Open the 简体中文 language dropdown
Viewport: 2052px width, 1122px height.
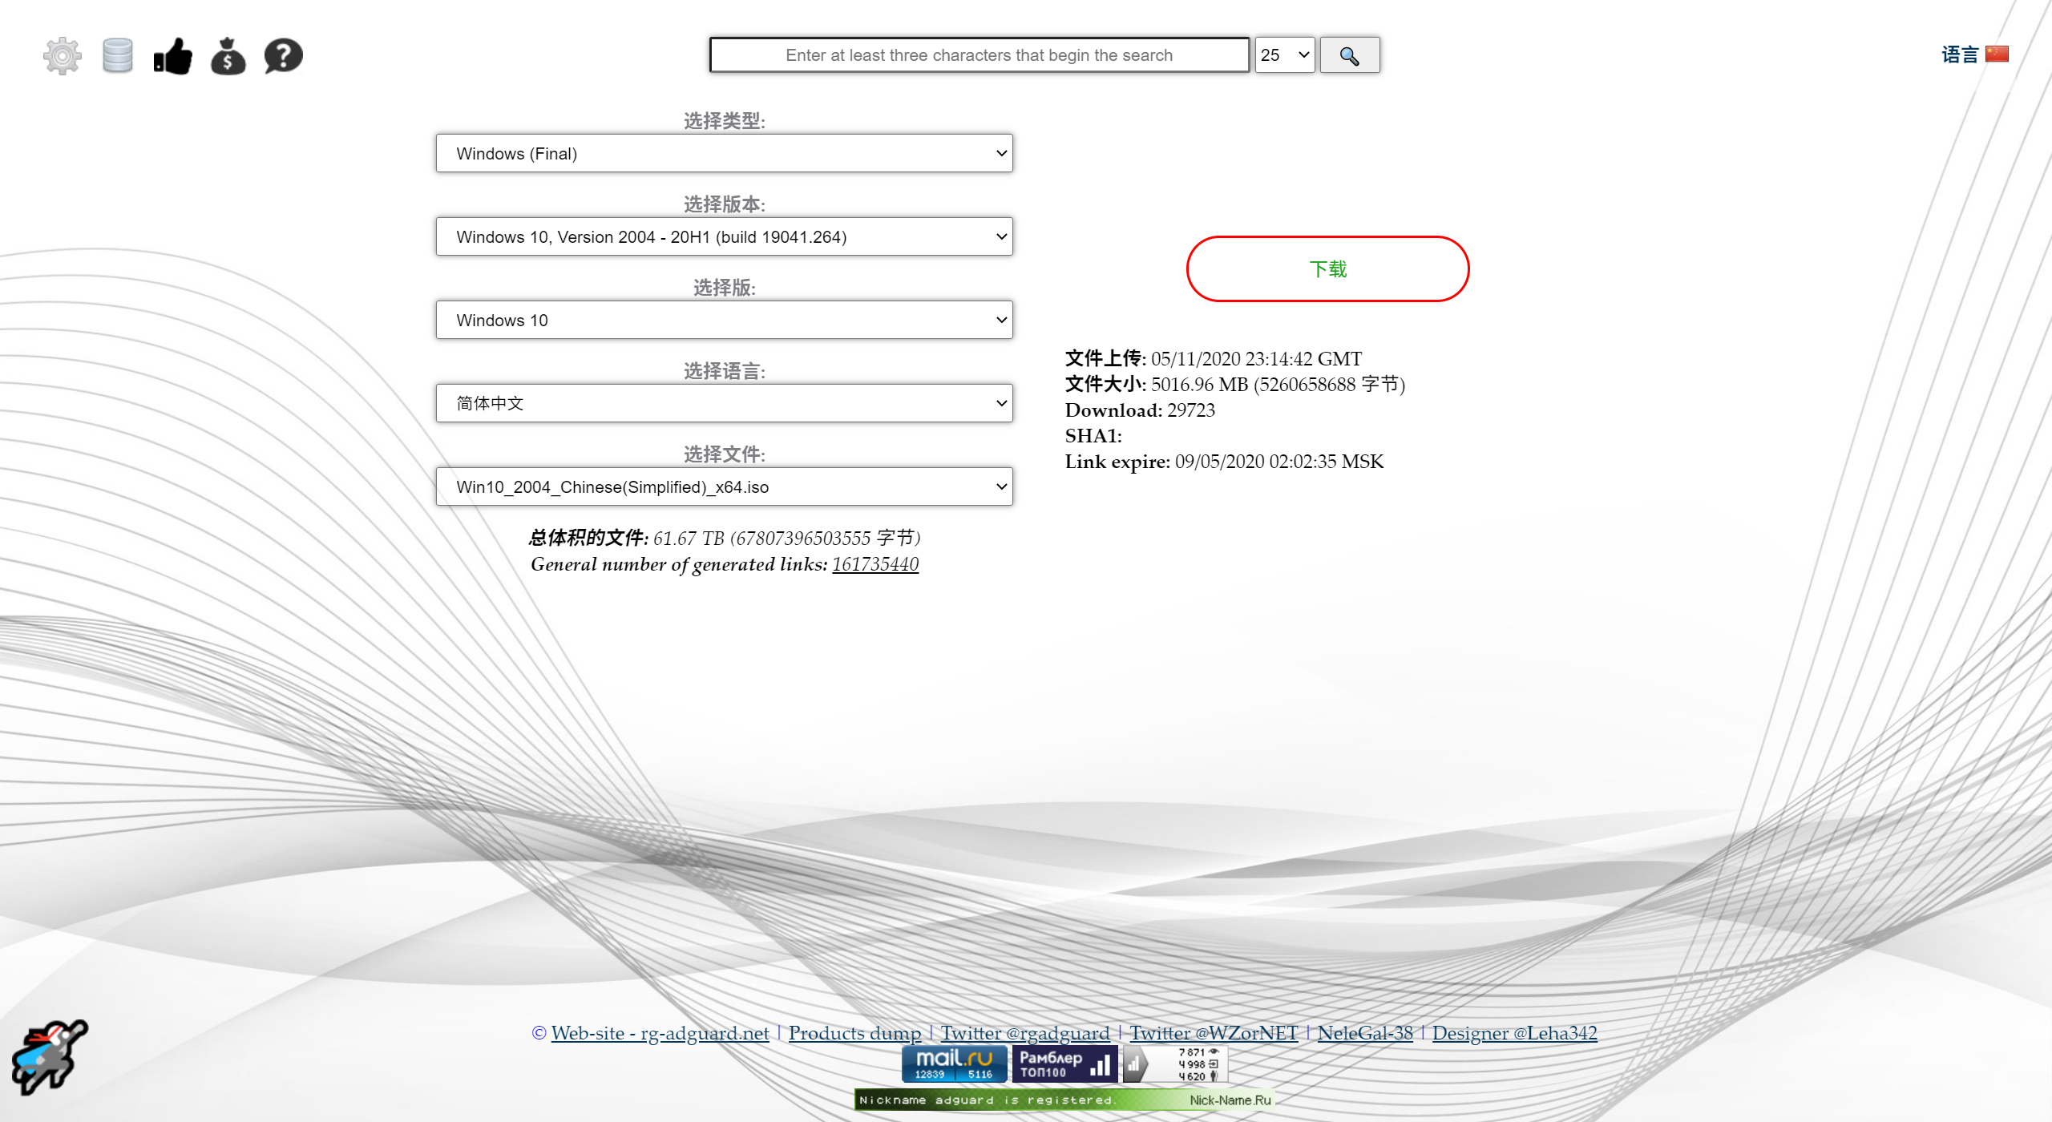click(724, 403)
